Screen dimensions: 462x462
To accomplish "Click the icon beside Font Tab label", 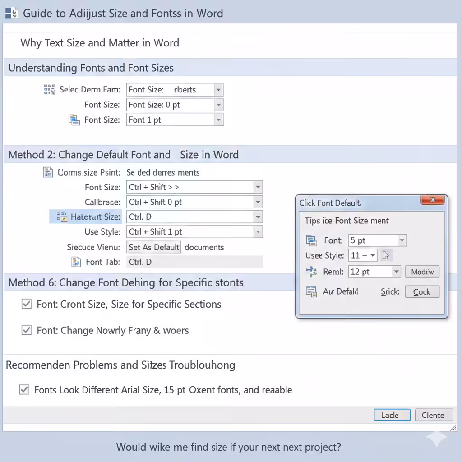I will click(76, 262).
